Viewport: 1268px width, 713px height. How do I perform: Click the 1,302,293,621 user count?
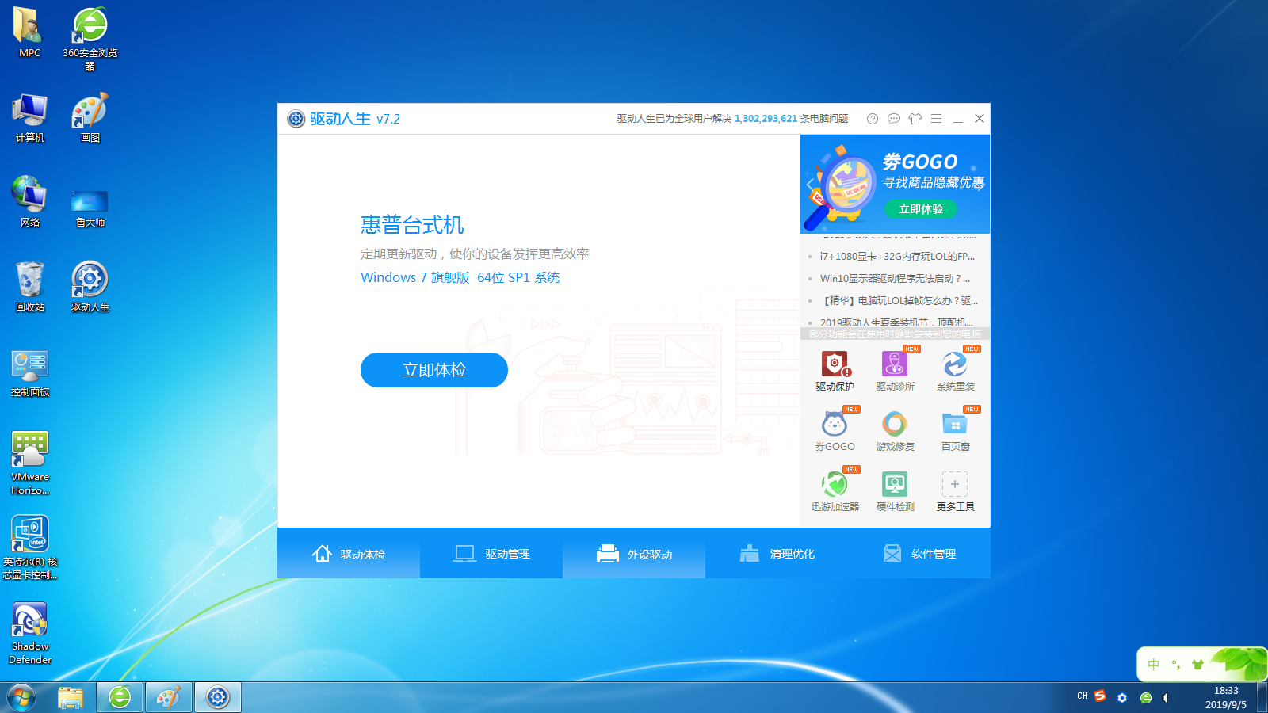click(766, 119)
